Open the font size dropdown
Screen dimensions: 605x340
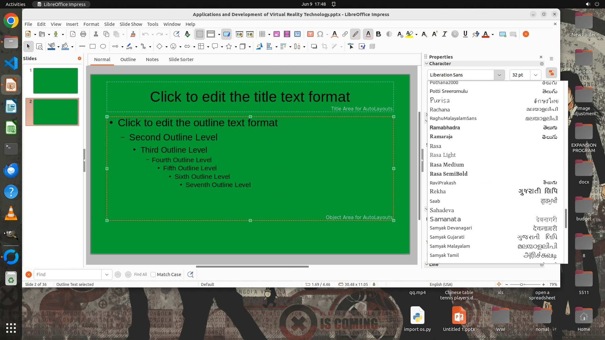535,75
